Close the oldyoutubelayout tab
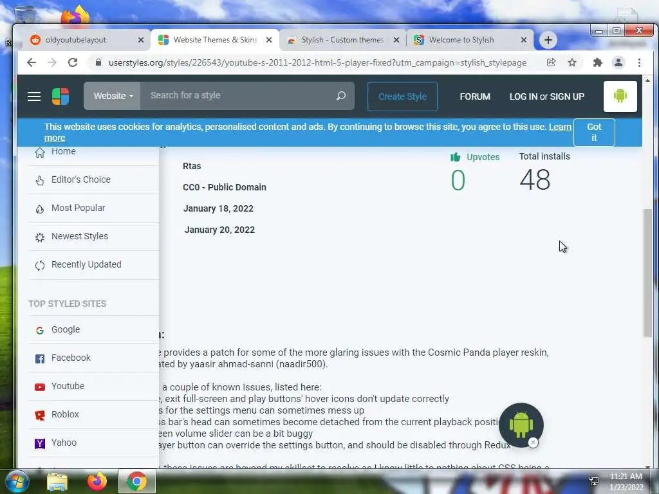The width and height of the screenshot is (659, 494). [x=141, y=40]
